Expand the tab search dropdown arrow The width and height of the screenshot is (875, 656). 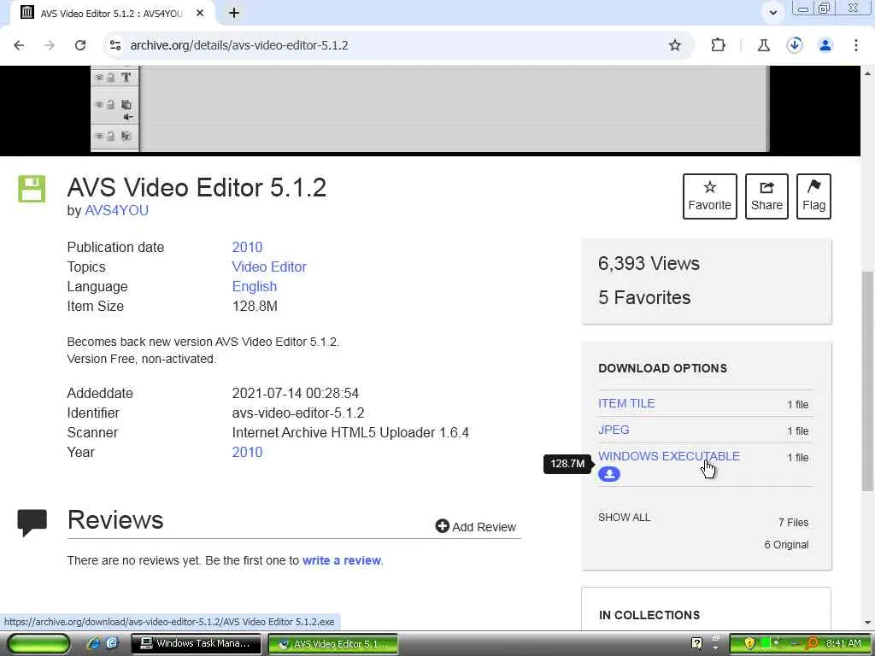[772, 12]
